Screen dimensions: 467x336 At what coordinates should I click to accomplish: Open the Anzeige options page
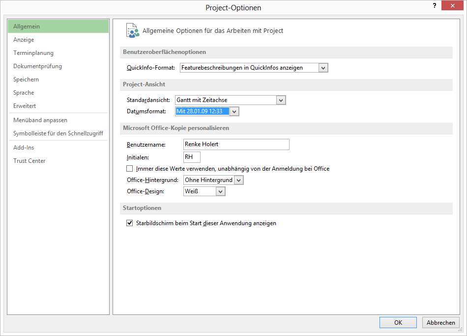[x=58, y=40]
